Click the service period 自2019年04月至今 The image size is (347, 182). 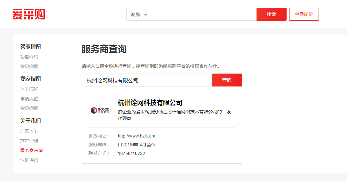click(x=137, y=145)
